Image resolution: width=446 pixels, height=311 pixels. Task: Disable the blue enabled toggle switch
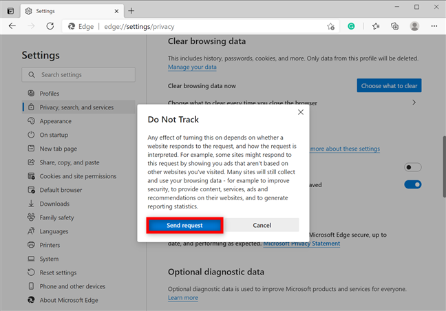(413, 184)
